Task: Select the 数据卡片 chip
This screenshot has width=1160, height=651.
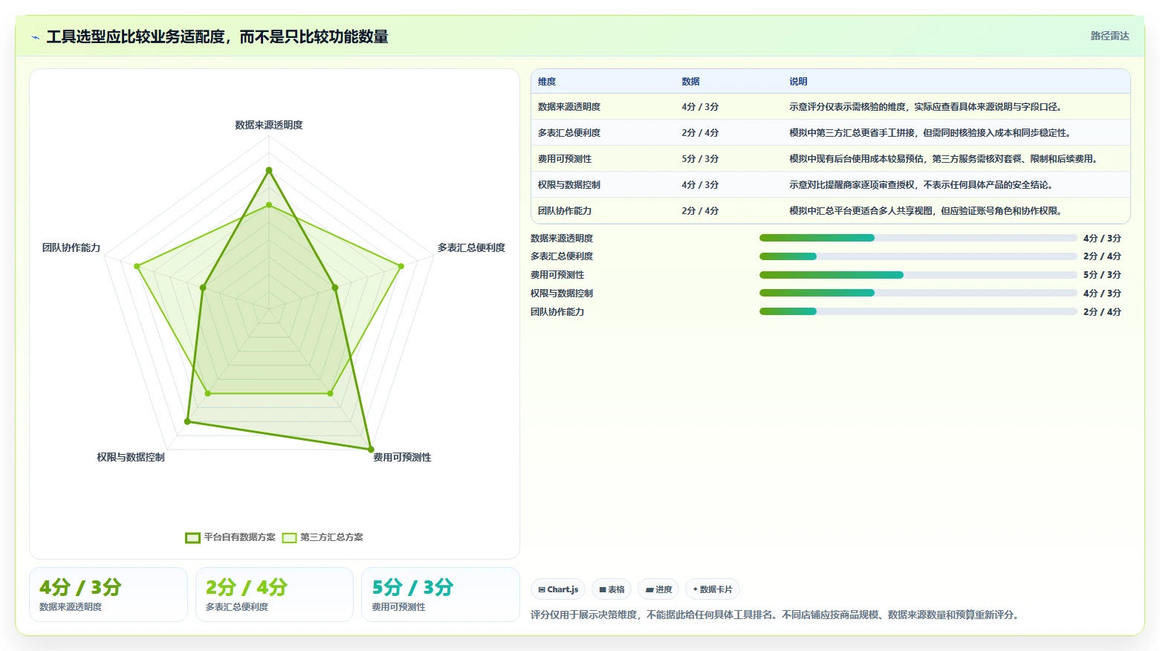Action: tap(713, 589)
